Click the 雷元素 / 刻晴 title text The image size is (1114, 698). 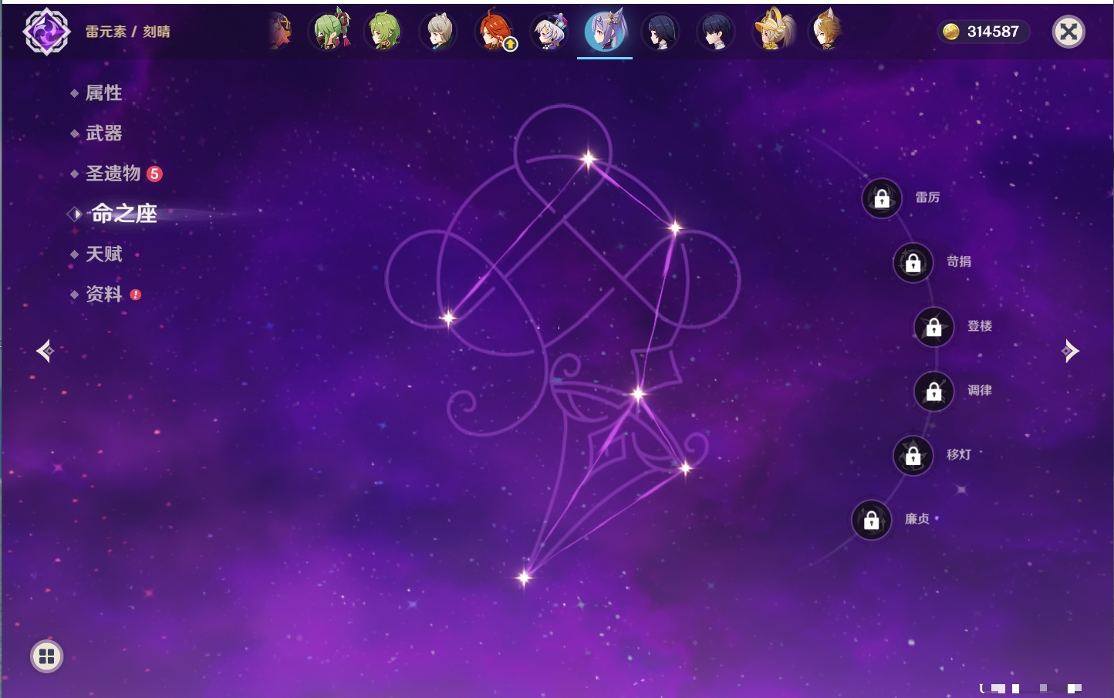click(x=128, y=32)
